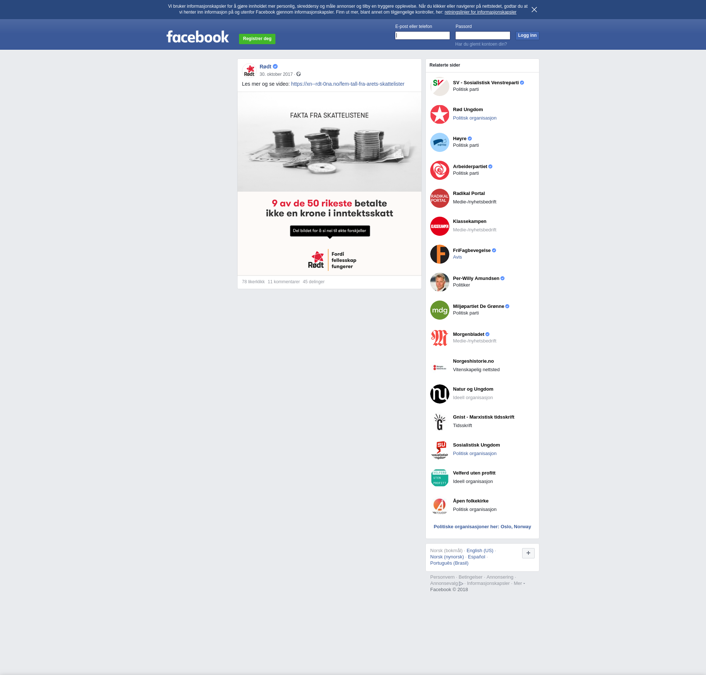Viewport: 706px width, 675px height.
Task: Open the Personvern footer link
Action: [x=442, y=577]
